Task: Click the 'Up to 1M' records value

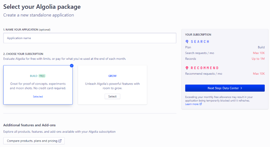Action: (x=258, y=59)
